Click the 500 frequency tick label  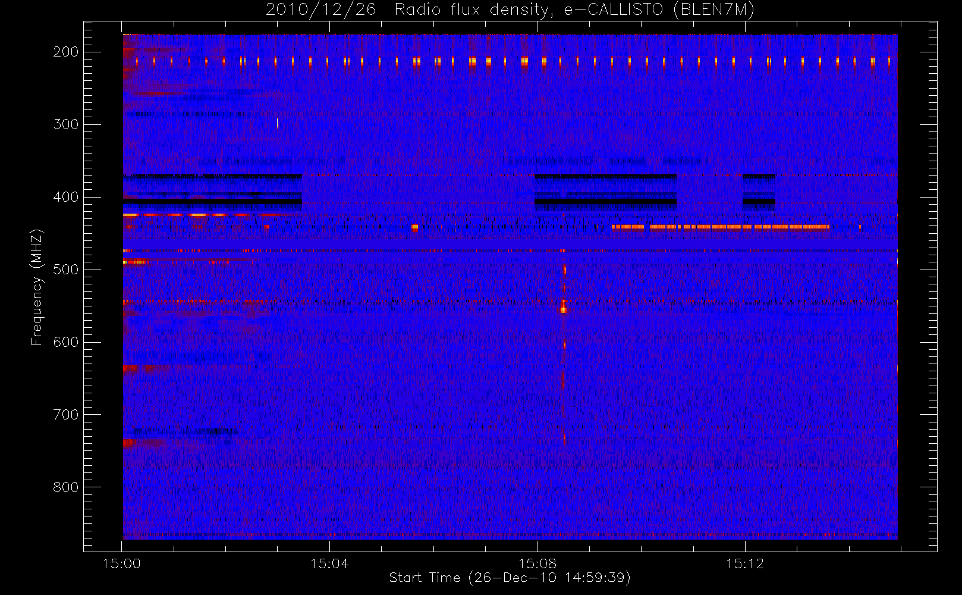66,270
